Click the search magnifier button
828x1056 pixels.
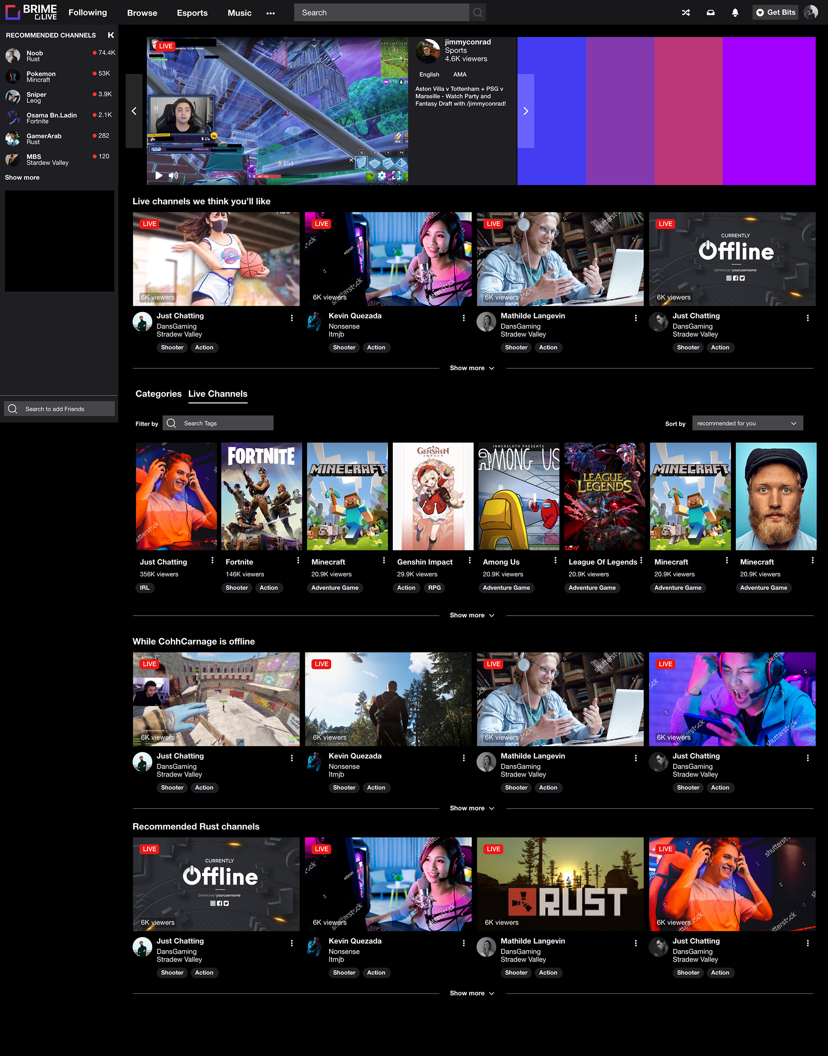click(x=478, y=13)
